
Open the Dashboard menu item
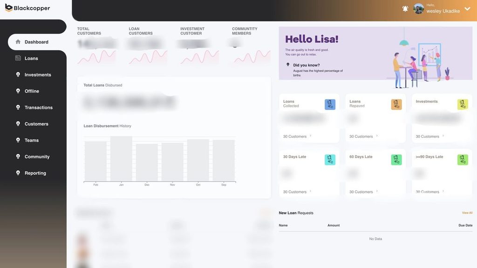pos(37,42)
